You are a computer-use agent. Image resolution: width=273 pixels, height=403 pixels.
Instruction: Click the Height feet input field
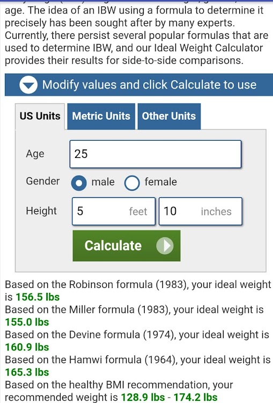click(x=114, y=211)
